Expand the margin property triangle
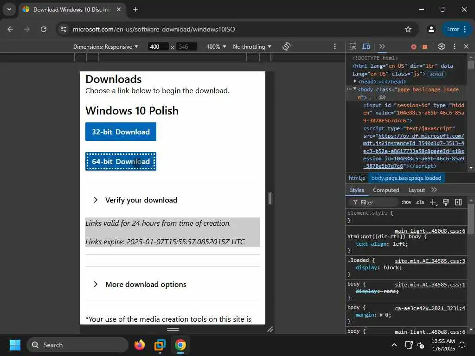The width and height of the screenshot is (475, 356). click(x=382, y=315)
